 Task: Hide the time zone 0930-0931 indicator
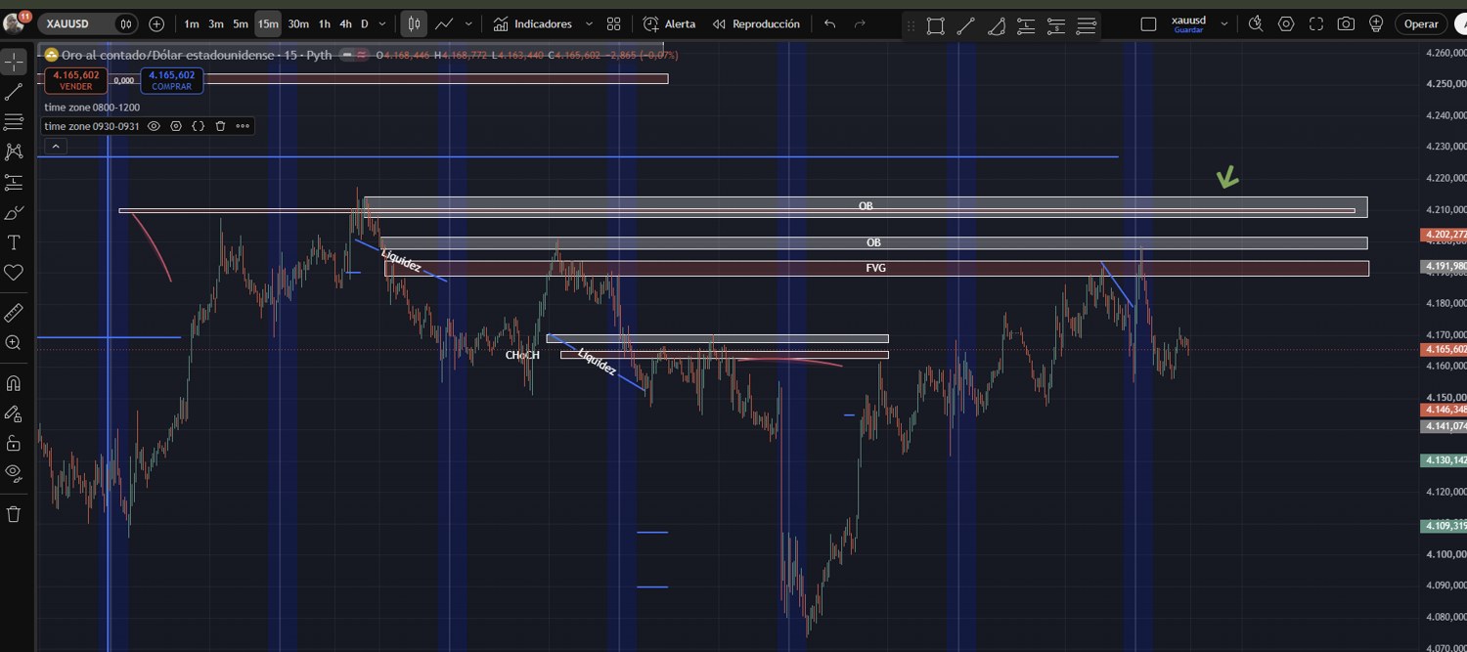pos(154,126)
